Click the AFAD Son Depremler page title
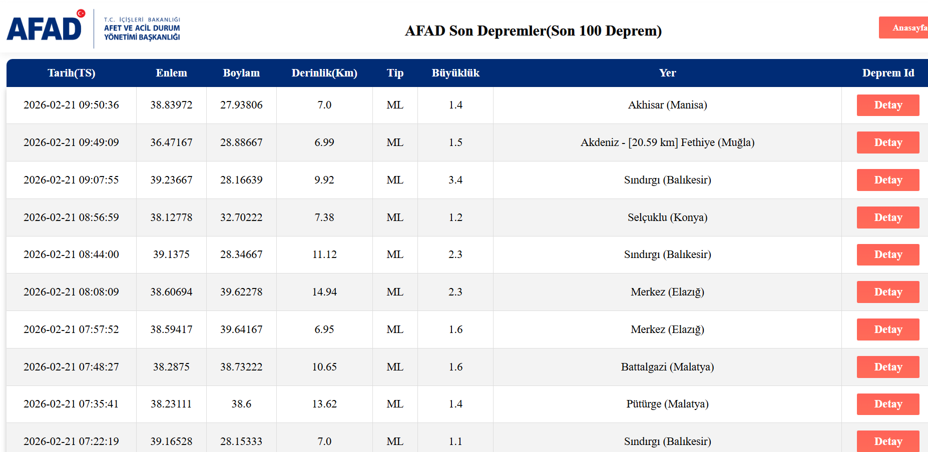 [533, 31]
